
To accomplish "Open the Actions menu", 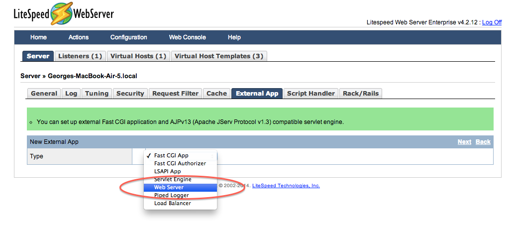I will 78,37.
